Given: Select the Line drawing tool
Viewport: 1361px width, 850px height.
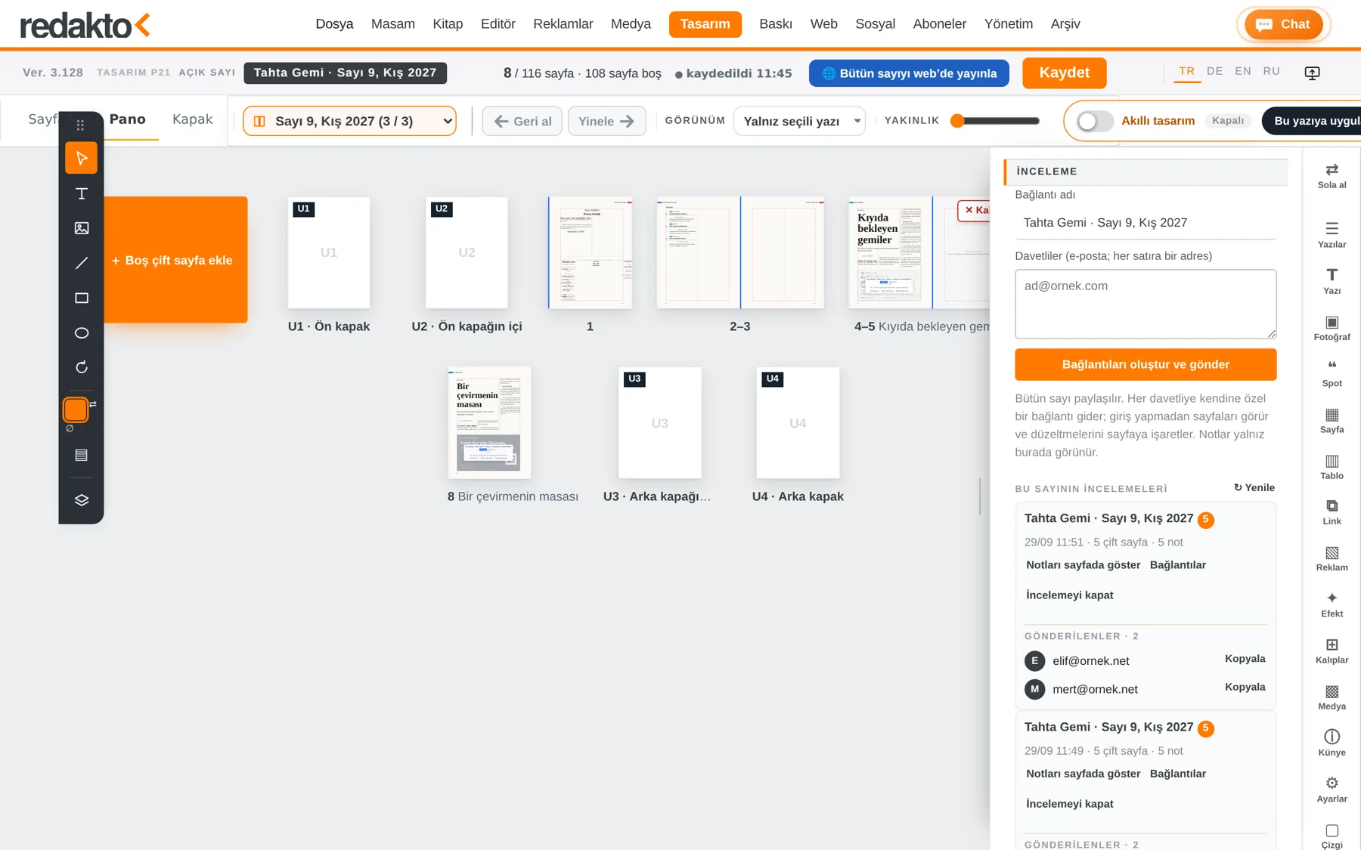Looking at the screenshot, I should pyautogui.click(x=82, y=263).
